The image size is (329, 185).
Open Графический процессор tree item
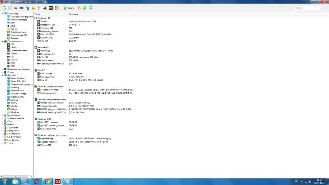(22, 84)
